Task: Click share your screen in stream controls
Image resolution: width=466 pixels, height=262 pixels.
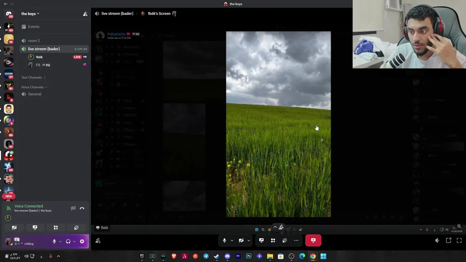Action: (x=261, y=241)
